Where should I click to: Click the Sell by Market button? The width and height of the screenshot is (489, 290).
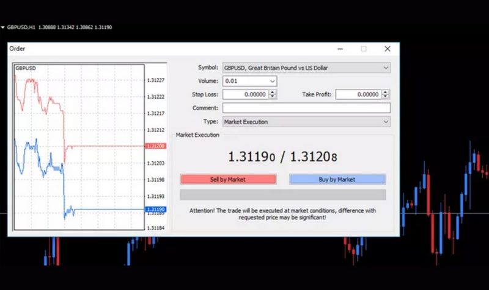228,179
